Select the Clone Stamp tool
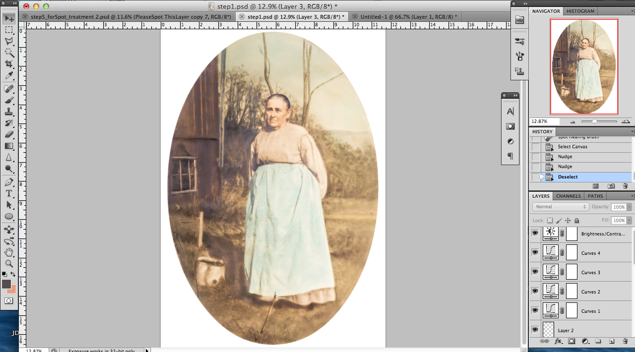 click(x=9, y=112)
